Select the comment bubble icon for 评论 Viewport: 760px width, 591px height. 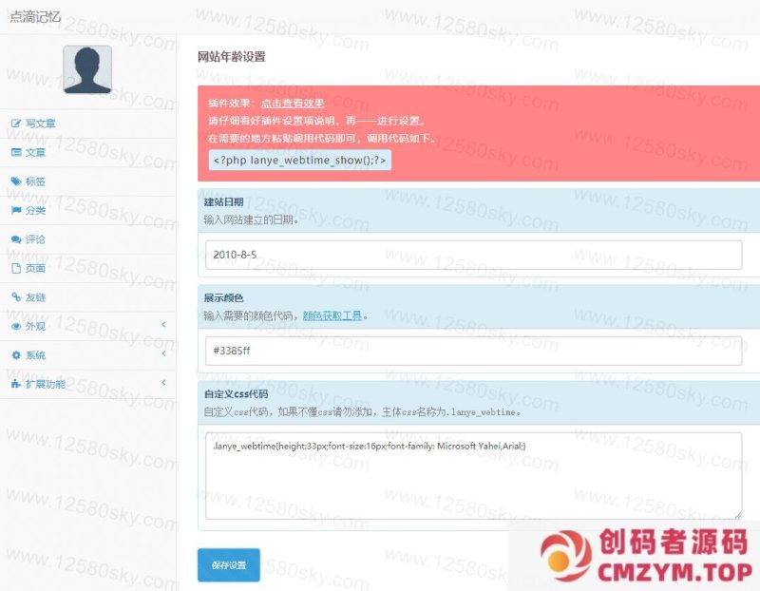pos(14,239)
